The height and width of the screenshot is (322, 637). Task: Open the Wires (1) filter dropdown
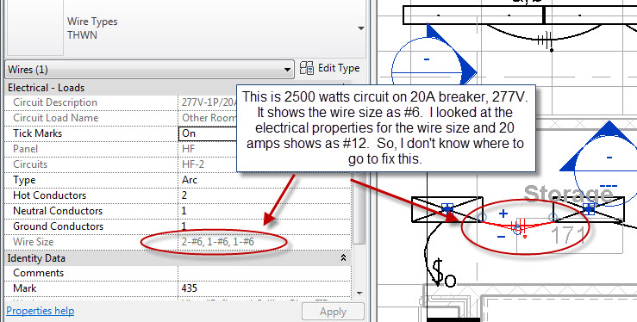149,70
